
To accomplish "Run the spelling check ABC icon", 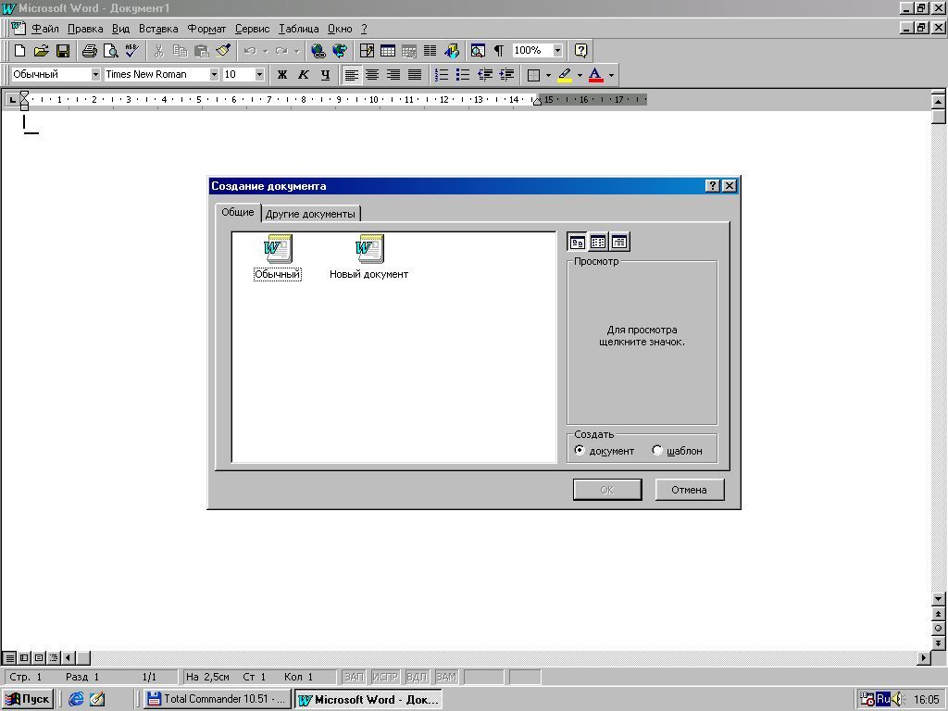I will point(131,51).
